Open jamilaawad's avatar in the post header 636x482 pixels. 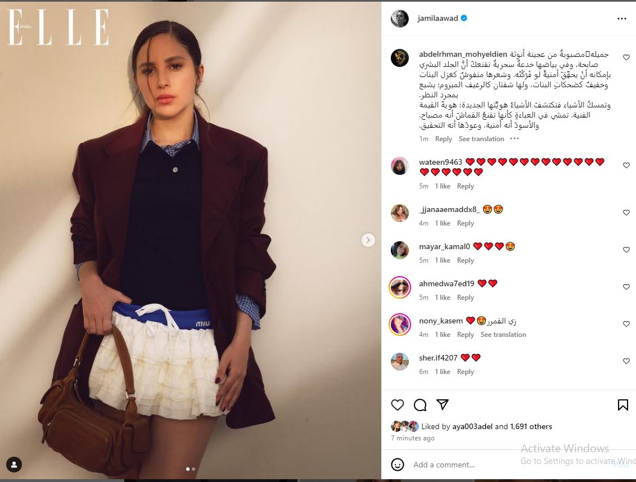pyautogui.click(x=399, y=19)
